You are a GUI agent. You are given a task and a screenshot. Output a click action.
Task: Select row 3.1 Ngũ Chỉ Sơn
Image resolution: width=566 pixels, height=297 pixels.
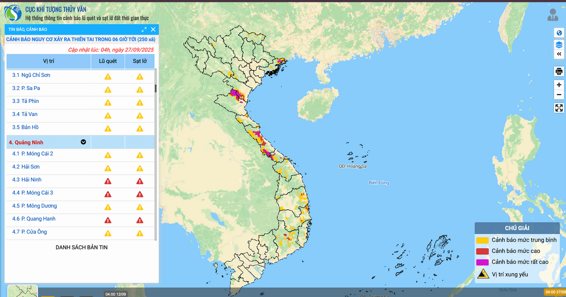coord(80,76)
